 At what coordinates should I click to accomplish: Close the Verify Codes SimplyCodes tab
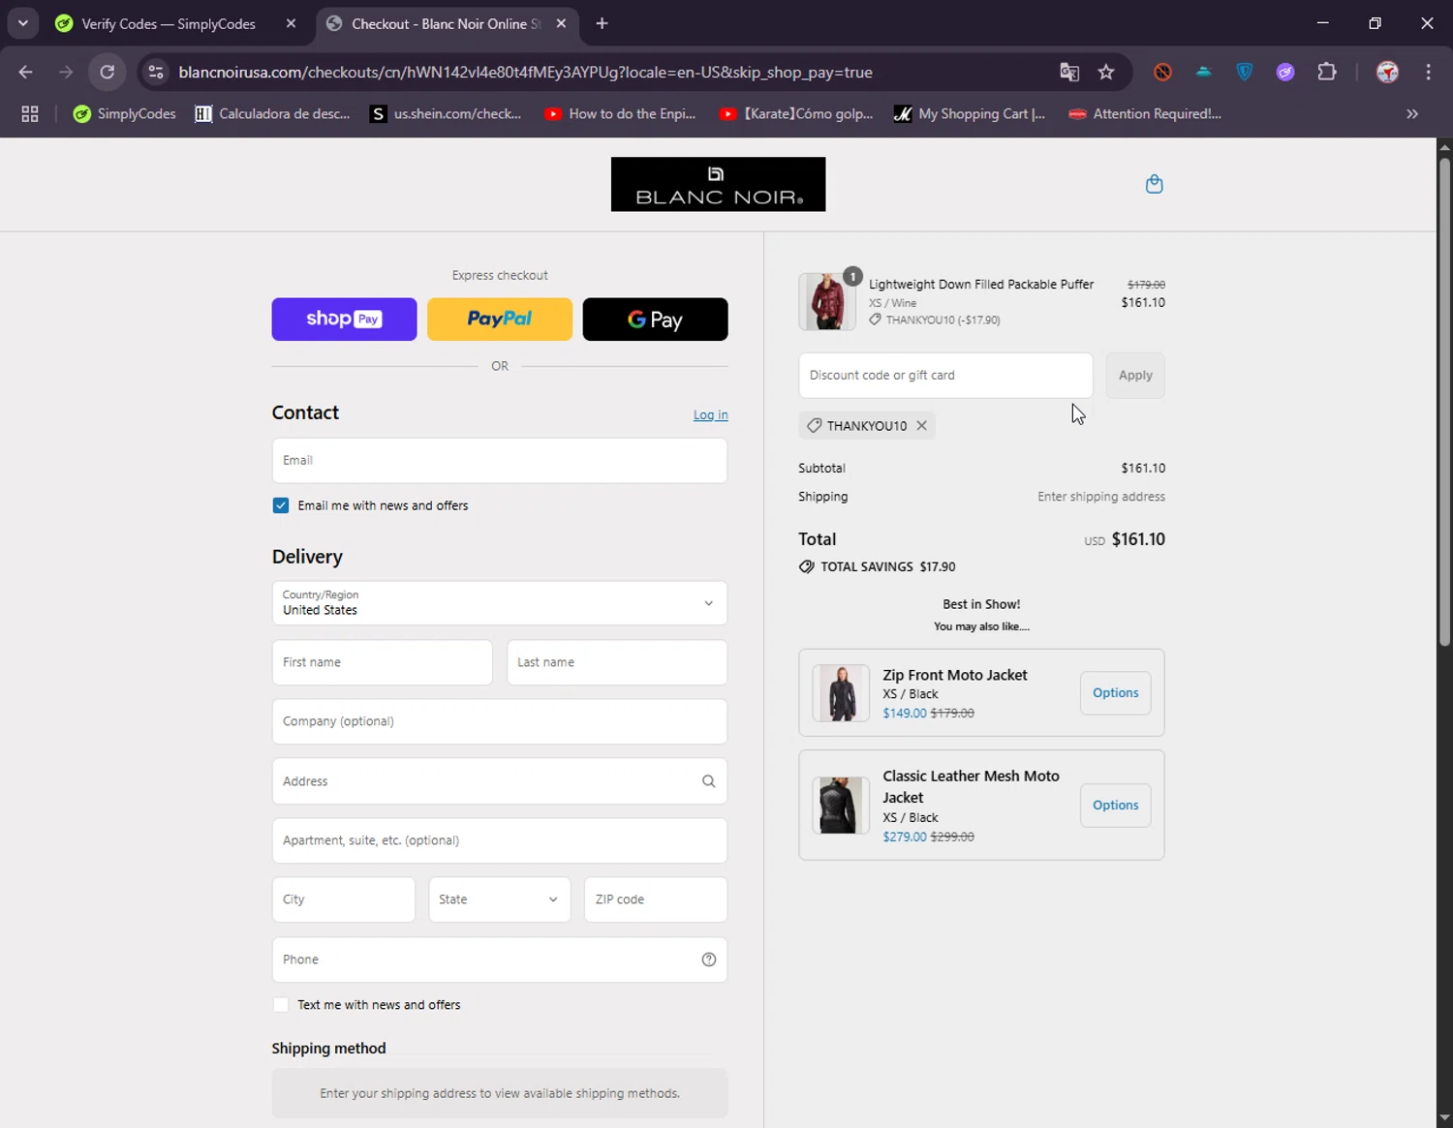(291, 23)
